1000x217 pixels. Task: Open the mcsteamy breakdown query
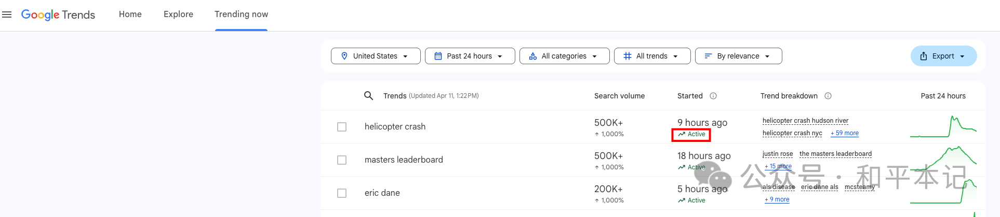pyautogui.click(x=860, y=187)
